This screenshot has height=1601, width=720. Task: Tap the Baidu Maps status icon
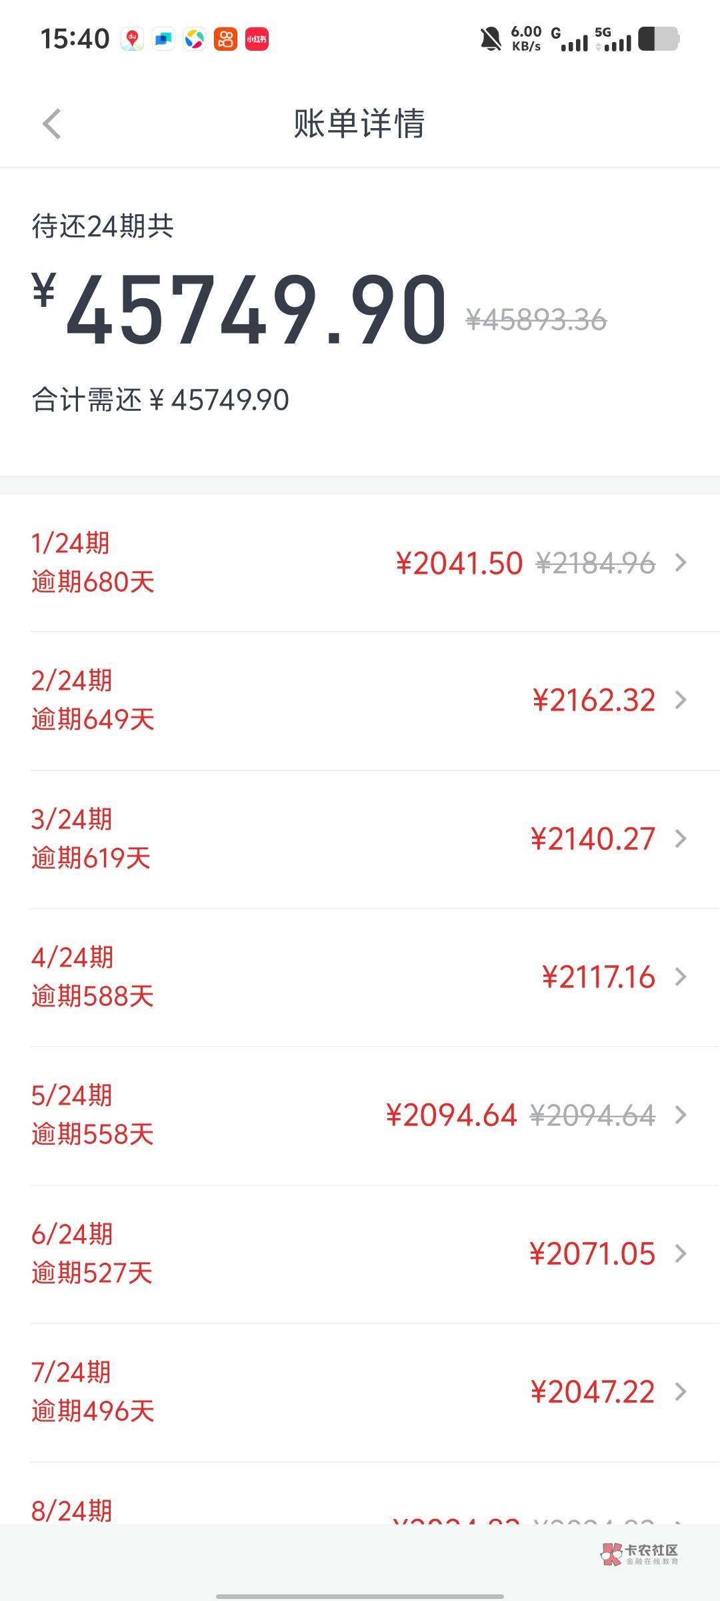(x=132, y=39)
